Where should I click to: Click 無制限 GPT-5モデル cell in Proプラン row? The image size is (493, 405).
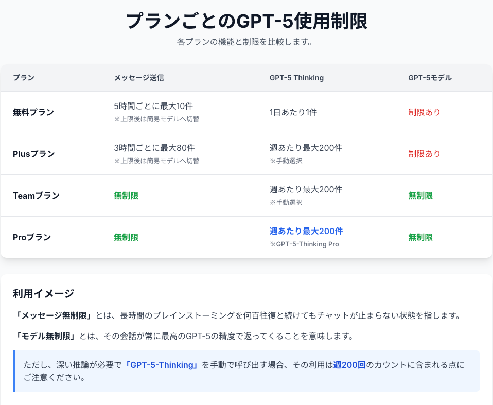click(x=420, y=237)
